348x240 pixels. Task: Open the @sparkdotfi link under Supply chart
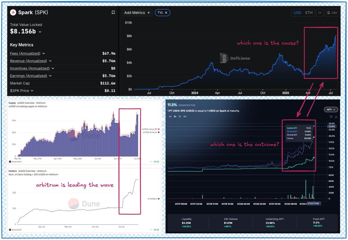(16, 162)
